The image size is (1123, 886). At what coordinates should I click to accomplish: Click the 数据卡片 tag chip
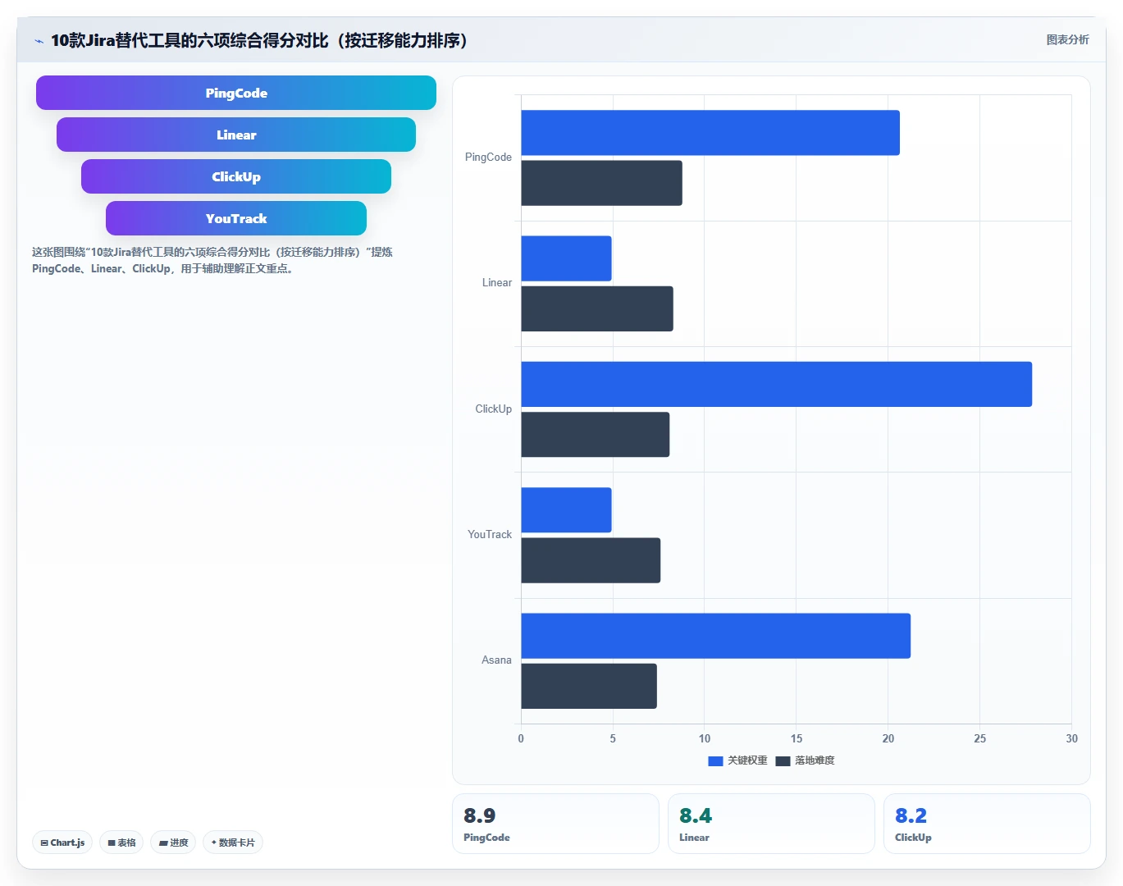coord(233,843)
